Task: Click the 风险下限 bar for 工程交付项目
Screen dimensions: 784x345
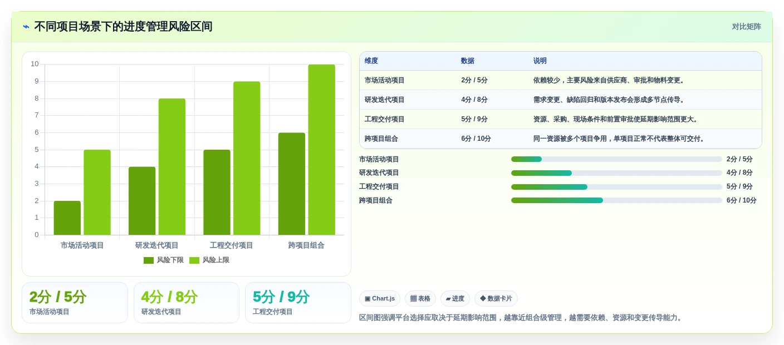Action: coord(217,192)
